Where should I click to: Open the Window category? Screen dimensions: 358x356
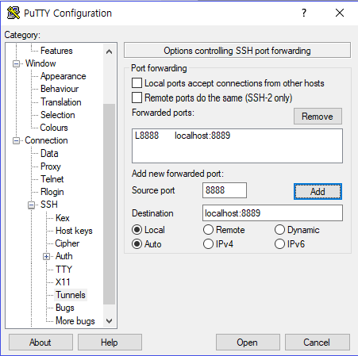click(40, 63)
